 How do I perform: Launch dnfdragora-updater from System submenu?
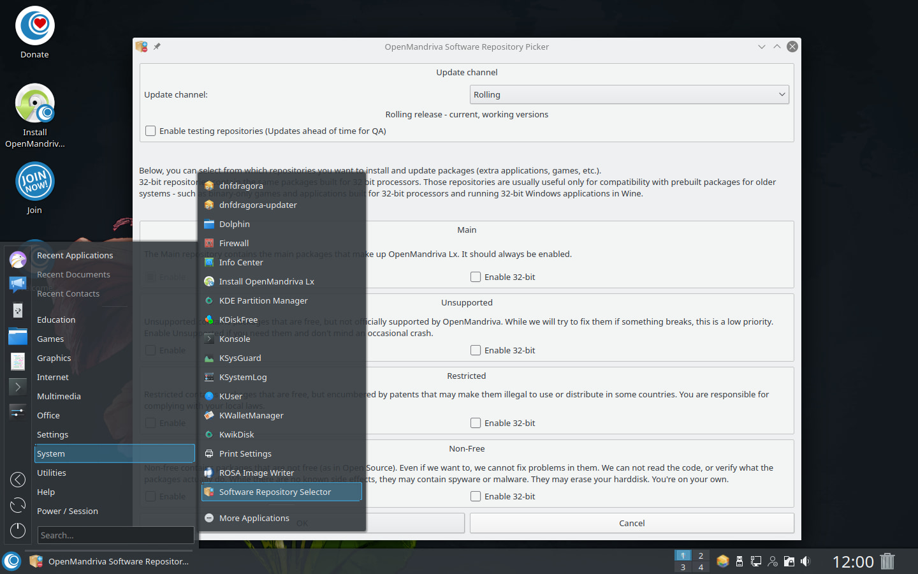[x=282, y=205]
